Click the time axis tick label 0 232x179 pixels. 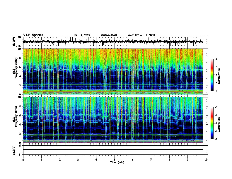click(23, 160)
